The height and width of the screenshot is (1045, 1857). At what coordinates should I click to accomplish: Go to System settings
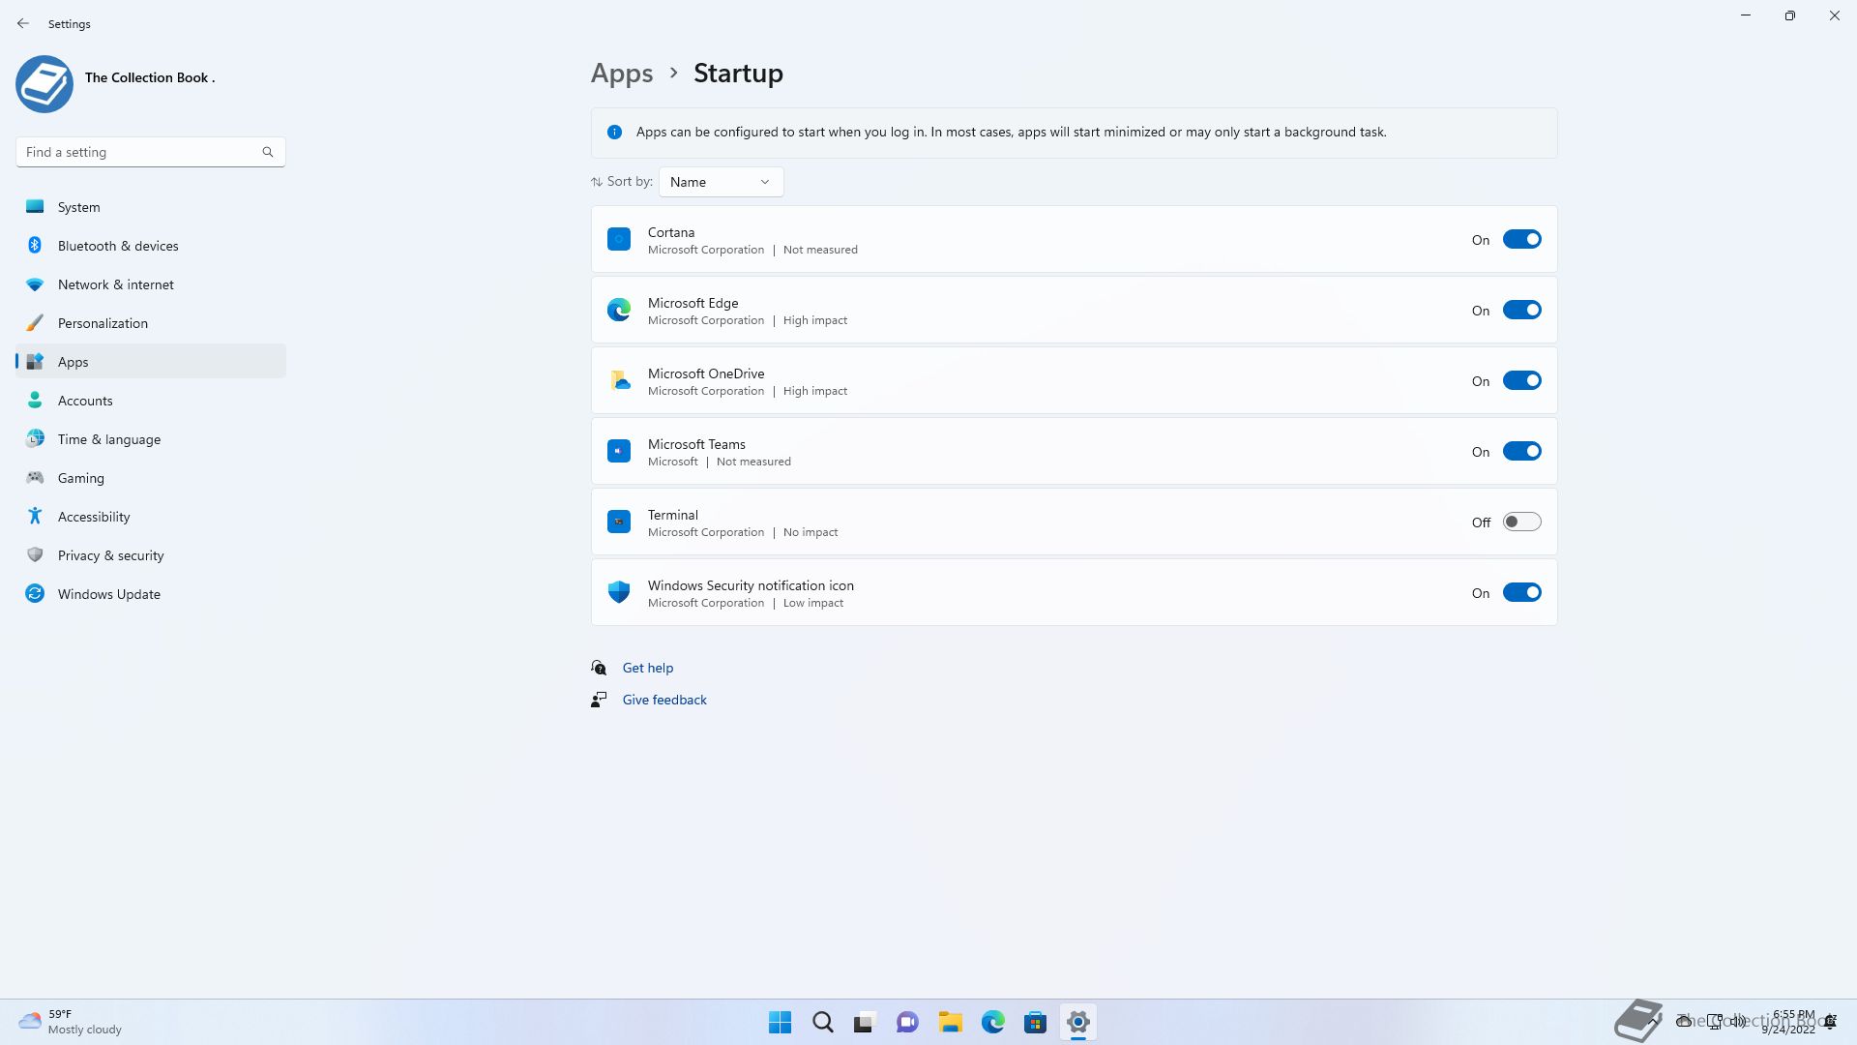(151, 207)
